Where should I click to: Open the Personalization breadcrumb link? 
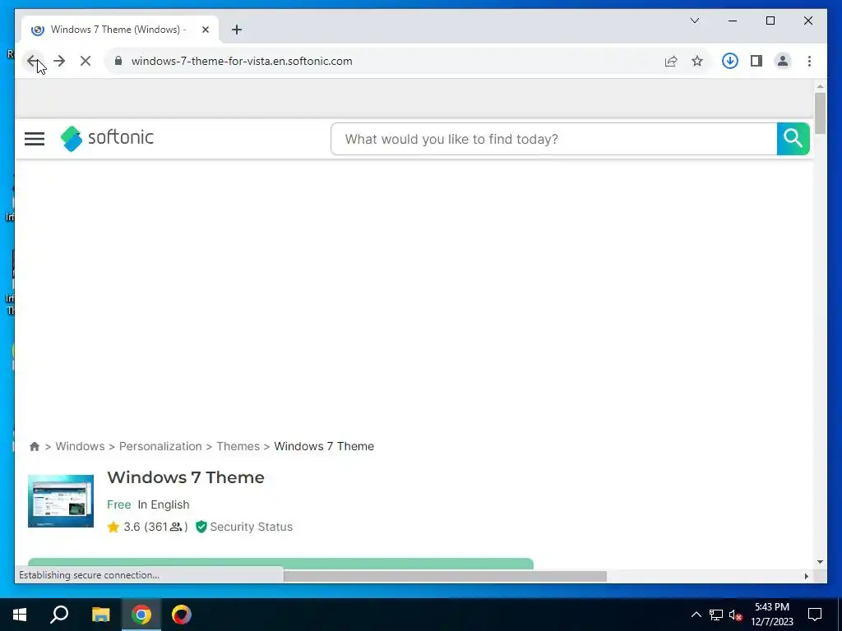click(160, 446)
